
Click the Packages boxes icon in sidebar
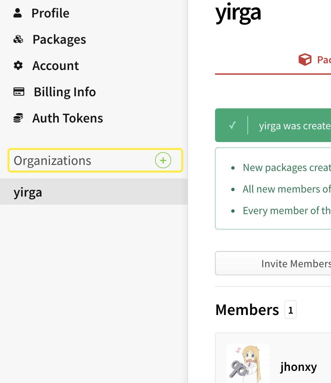pos(18,40)
